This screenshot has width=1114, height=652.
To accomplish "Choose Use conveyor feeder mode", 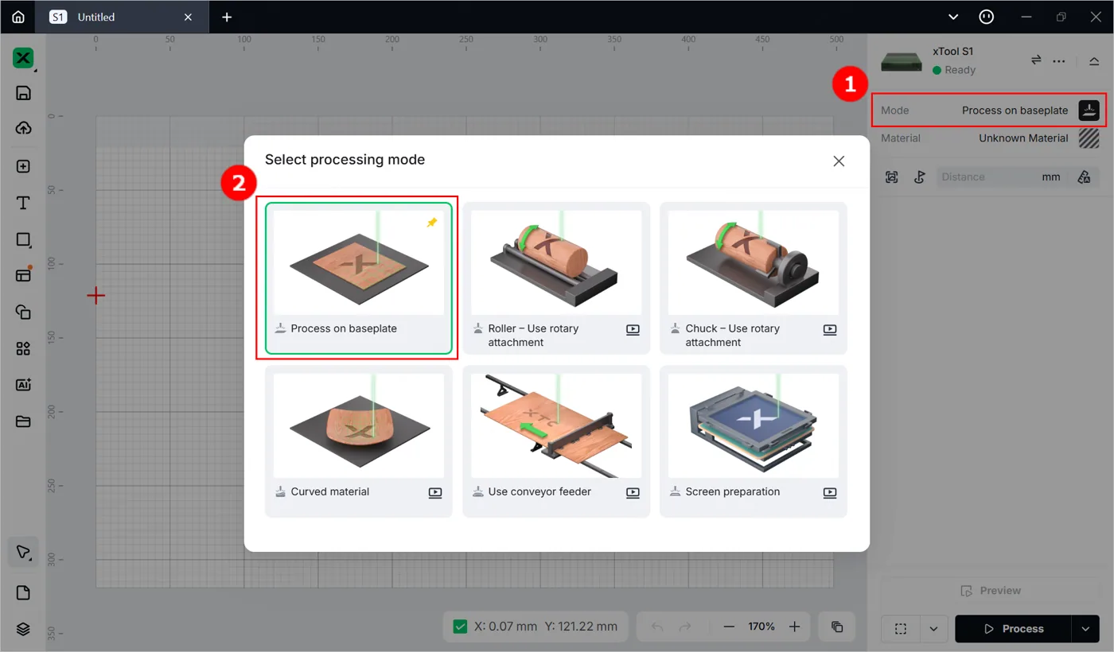I will (556, 441).
